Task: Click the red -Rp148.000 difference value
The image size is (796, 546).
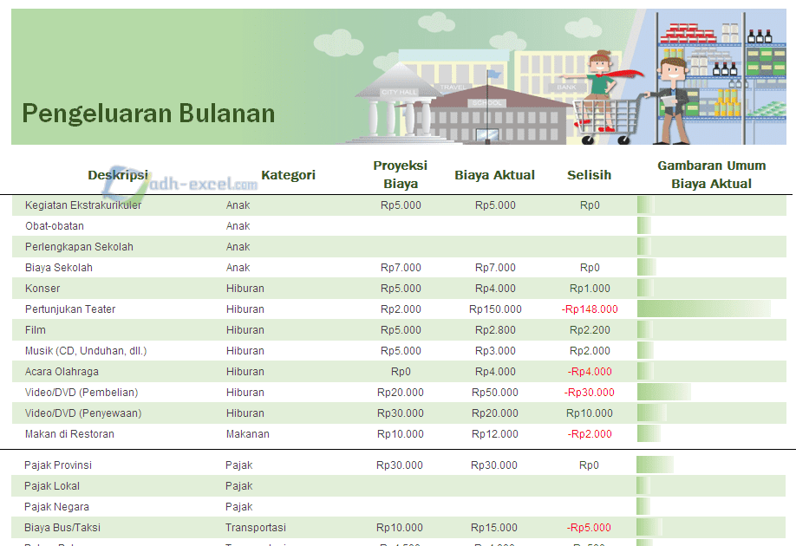Action: coord(592,309)
